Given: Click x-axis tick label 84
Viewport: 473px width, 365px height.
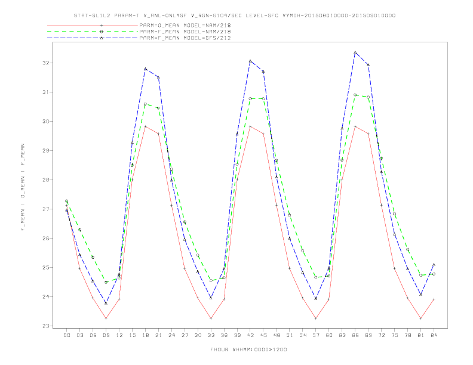Looking at the screenshot, I should 434,335.
